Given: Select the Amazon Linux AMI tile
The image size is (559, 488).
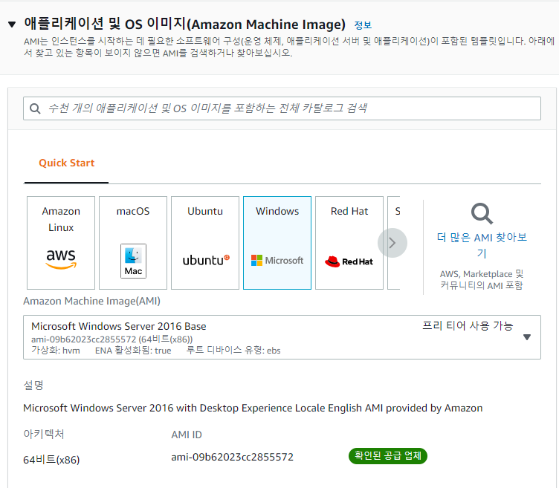Looking at the screenshot, I should (61, 243).
